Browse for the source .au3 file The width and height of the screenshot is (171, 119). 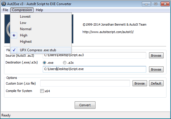156,56
